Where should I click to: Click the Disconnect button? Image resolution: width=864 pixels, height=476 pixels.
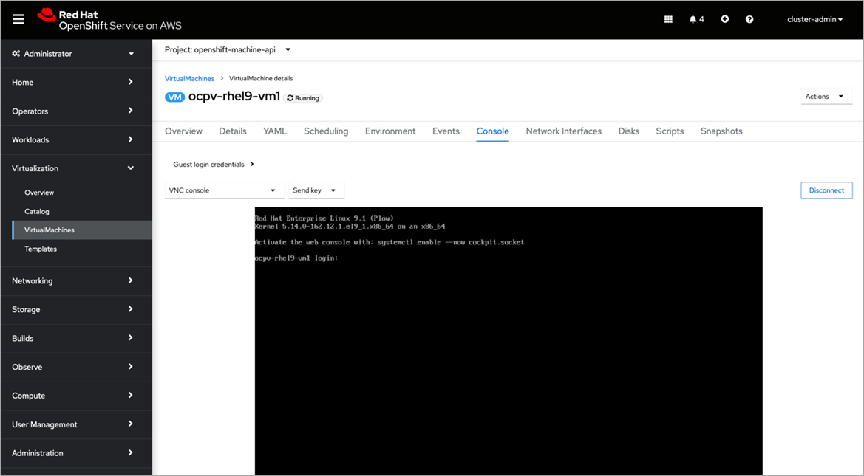(x=826, y=190)
